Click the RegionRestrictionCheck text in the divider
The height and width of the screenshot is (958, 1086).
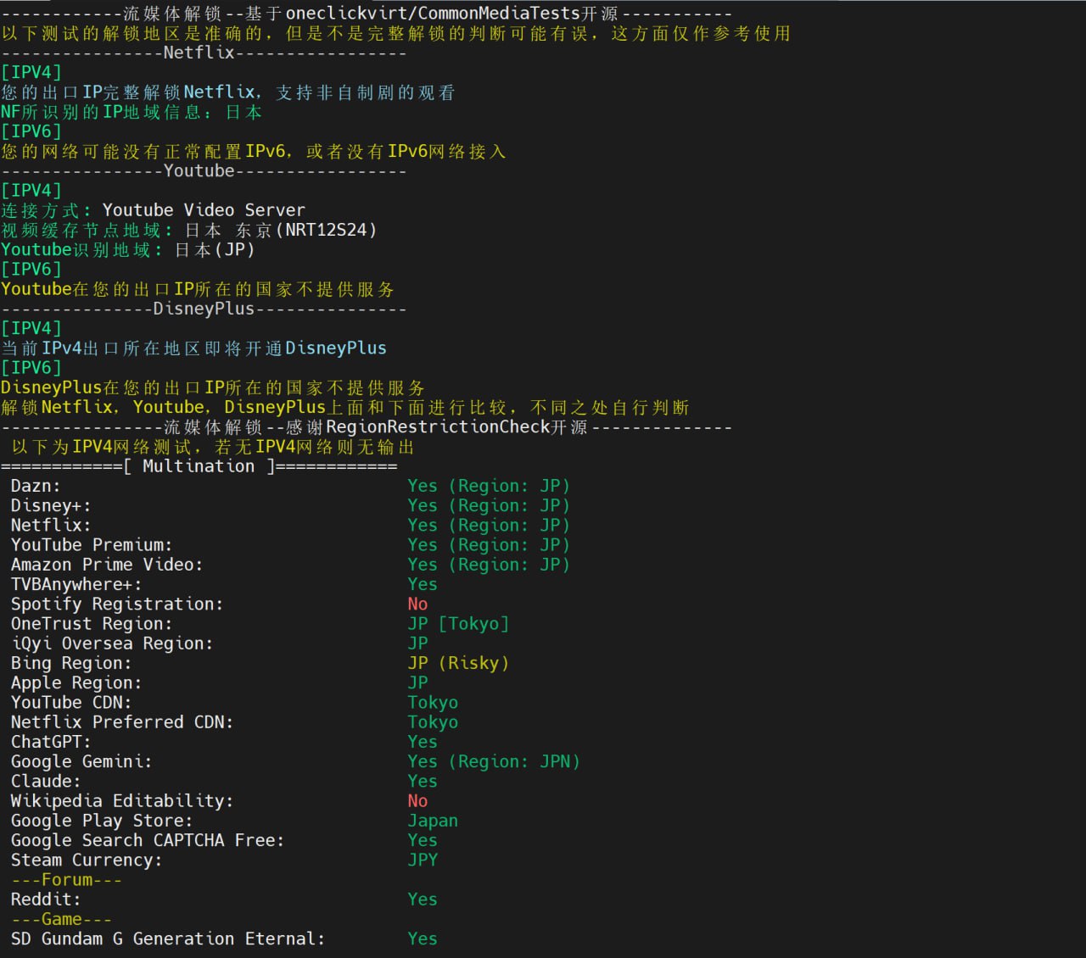click(438, 426)
